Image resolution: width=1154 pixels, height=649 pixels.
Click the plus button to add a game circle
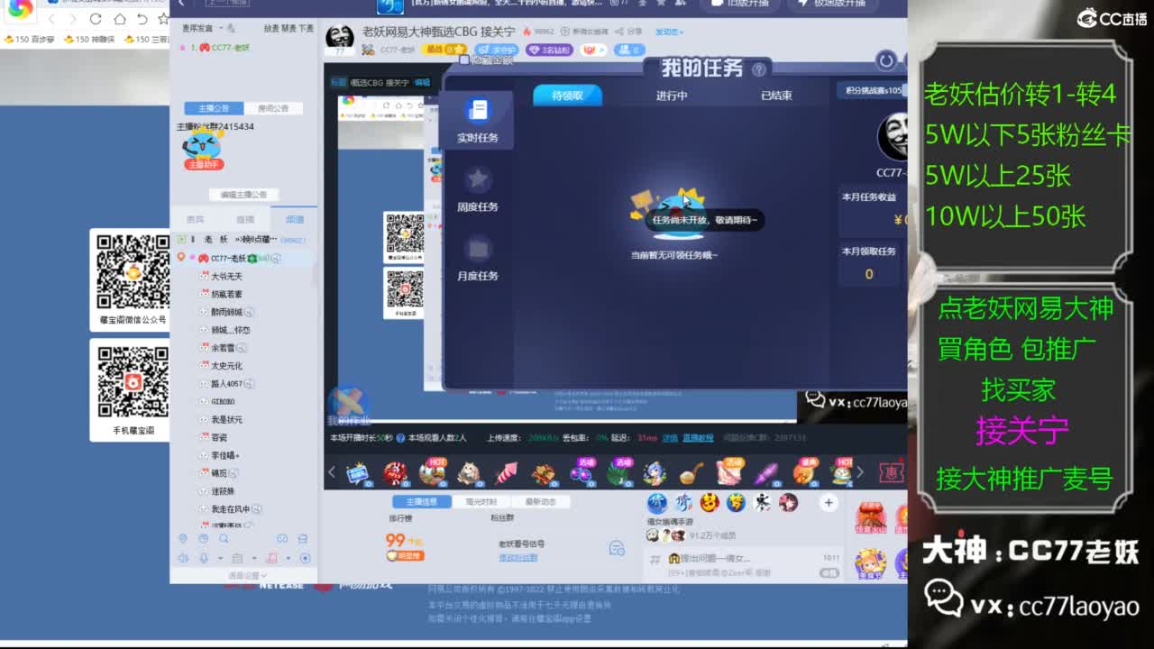[829, 503]
